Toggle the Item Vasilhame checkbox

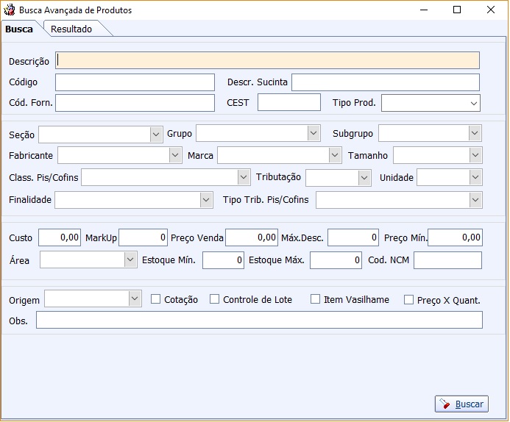(315, 299)
